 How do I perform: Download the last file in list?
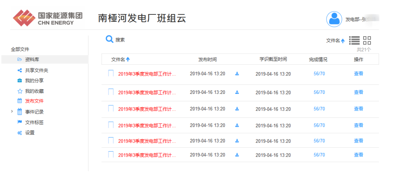tap(237, 155)
